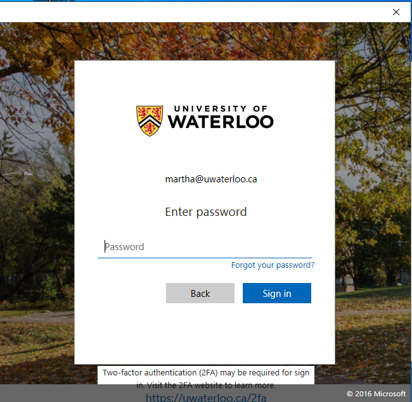This screenshot has height=402, width=412.
Task: Click blank white space below the Sign in button
Action: (205, 336)
